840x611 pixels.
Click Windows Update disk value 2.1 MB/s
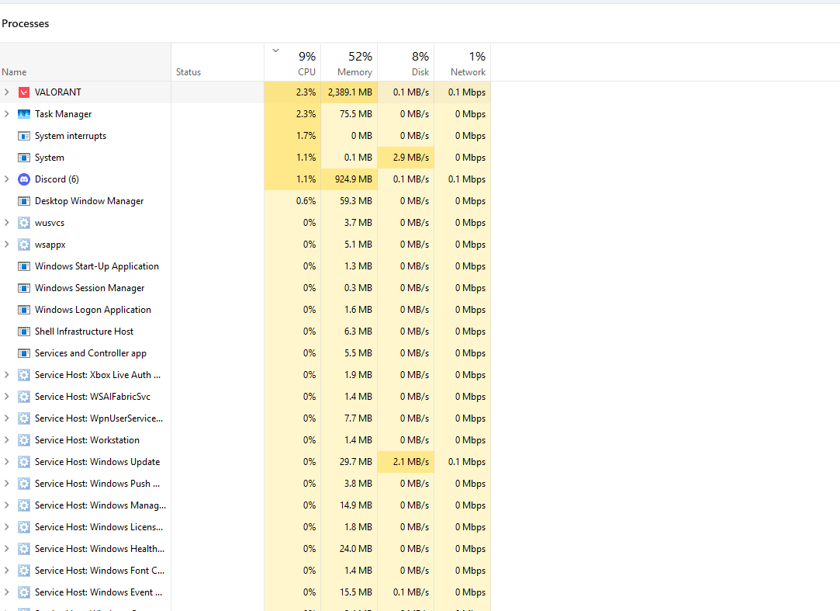pyautogui.click(x=411, y=462)
